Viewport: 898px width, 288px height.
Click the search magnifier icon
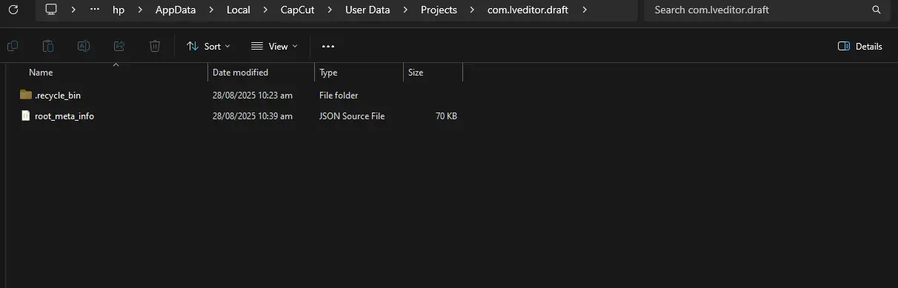point(877,10)
